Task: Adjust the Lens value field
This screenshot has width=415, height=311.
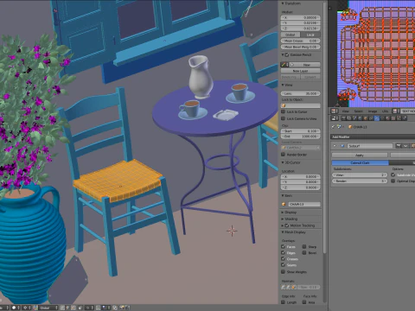Action: 301,93
